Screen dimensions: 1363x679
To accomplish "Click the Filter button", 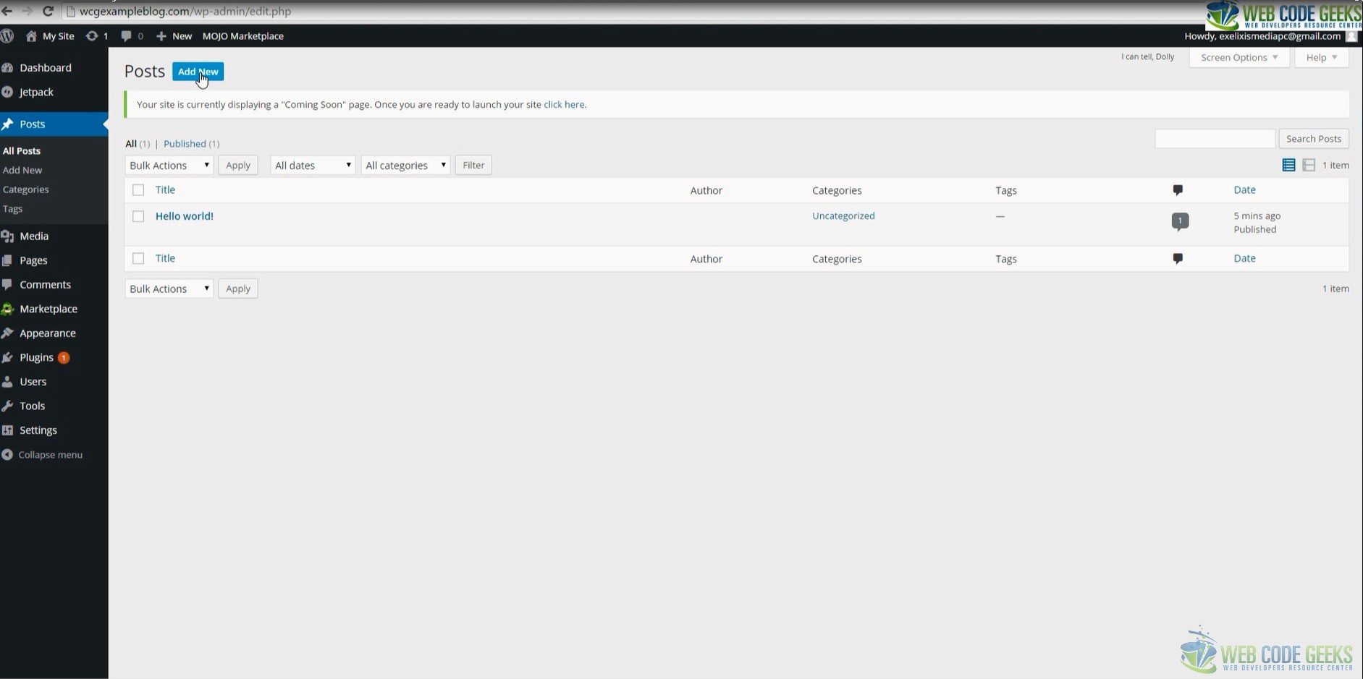I will (x=473, y=165).
